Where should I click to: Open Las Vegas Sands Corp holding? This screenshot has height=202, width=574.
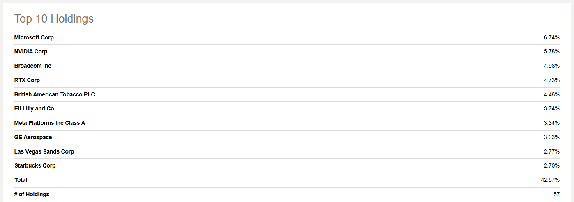pos(44,151)
